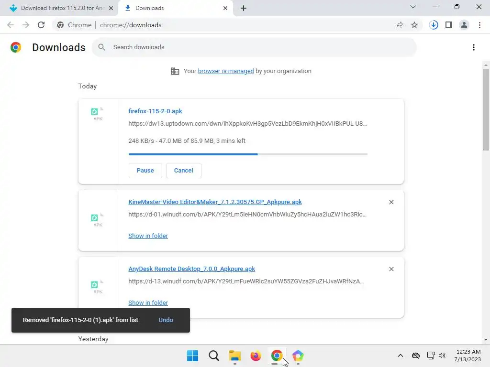Click the Yesterday section heading

(93, 339)
